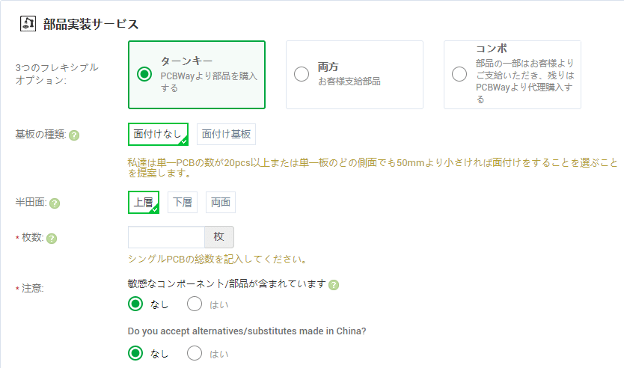Choose 面付けなし board type
This screenshot has height=368, width=624.
tap(158, 135)
